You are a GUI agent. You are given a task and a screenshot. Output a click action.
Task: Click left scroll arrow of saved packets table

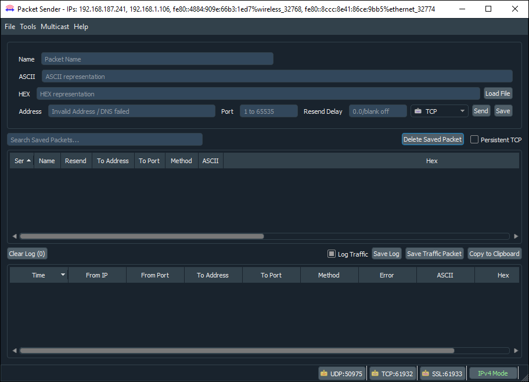14,236
